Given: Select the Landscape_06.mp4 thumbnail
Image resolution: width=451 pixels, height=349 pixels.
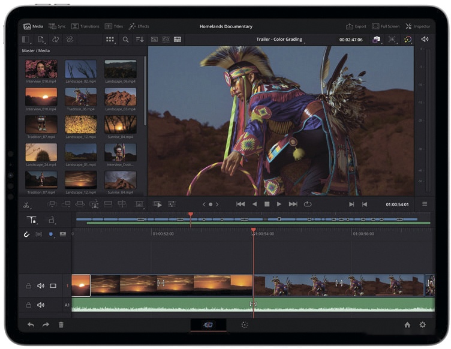Looking at the screenshot, I should click(x=121, y=69).
